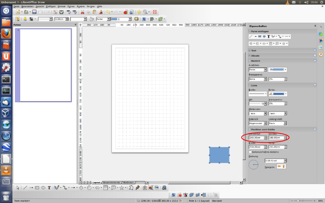
Task: Pick the Rectangle tool in bottom toolbar
Action: click(37, 188)
